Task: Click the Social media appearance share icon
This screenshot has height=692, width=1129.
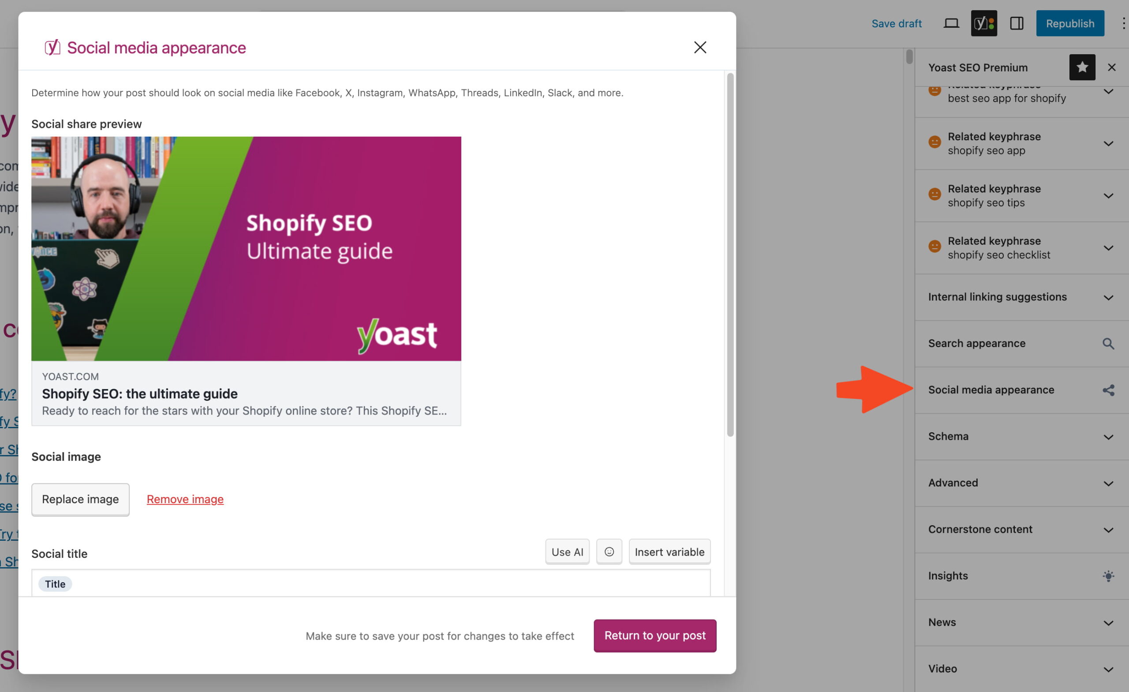Action: tap(1108, 390)
